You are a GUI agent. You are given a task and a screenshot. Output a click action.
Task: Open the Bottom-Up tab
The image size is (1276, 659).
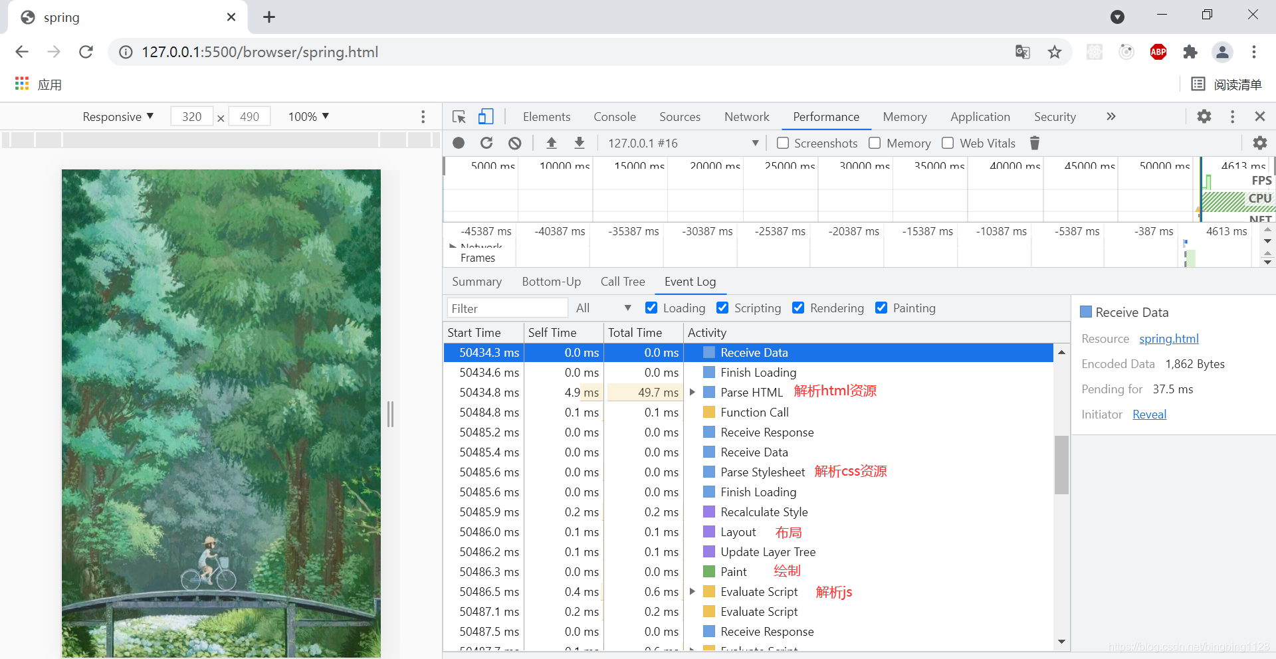[x=552, y=282]
